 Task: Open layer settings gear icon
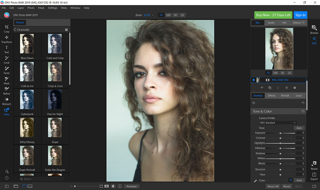coord(294,88)
